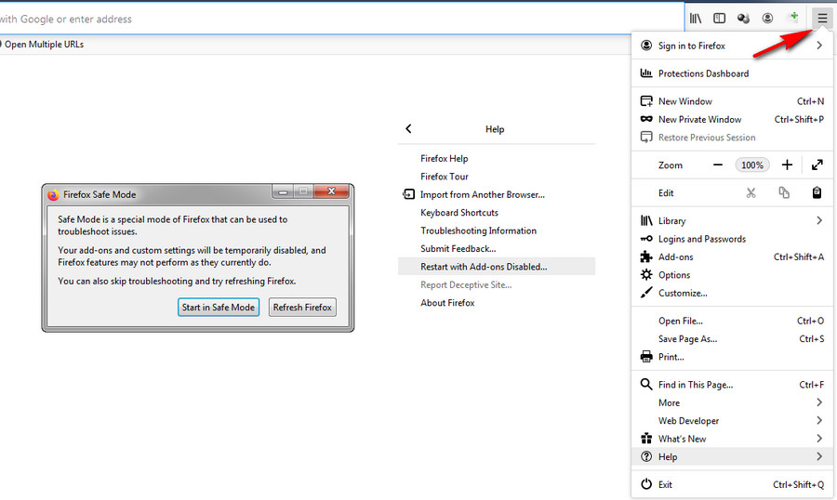Expand the Web Developer submenu arrow
Image resolution: width=837 pixels, height=500 pixels.
coord(819,420)
